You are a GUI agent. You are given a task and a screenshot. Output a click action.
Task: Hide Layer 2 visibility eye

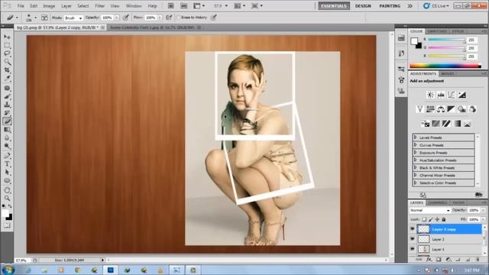(x=413, y=239)
